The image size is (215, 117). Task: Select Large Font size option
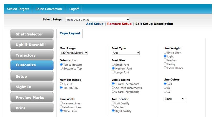click(x=113, y=72)
